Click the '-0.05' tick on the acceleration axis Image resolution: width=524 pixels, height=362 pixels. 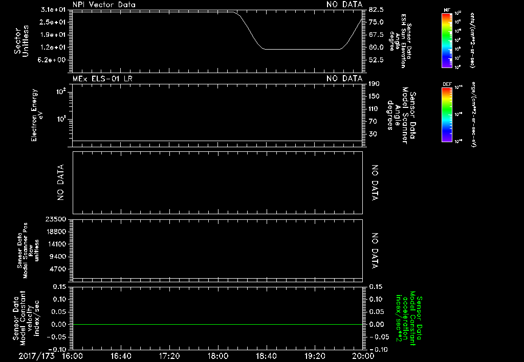coord(379,337)
